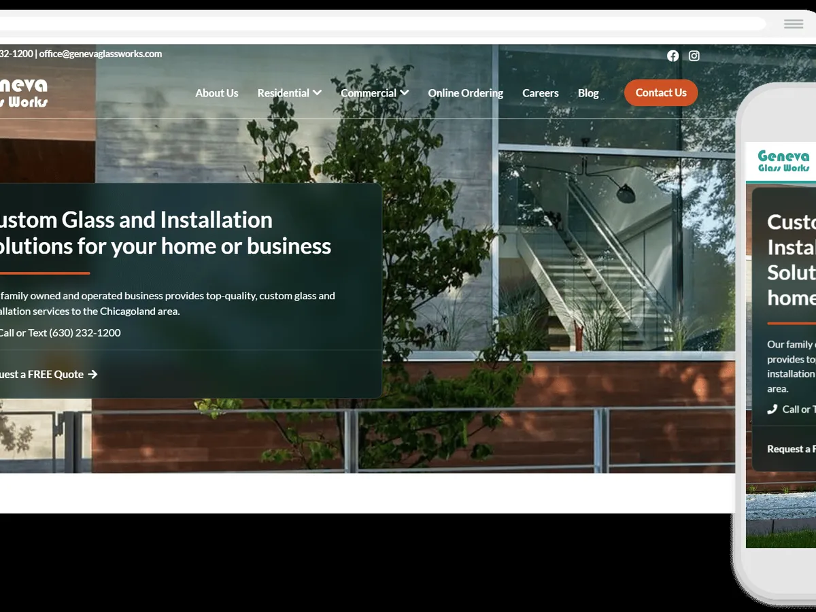This screenshot has width=816, height=612.
Task: Open the Blog page
Action: click(x=588, y=93)
